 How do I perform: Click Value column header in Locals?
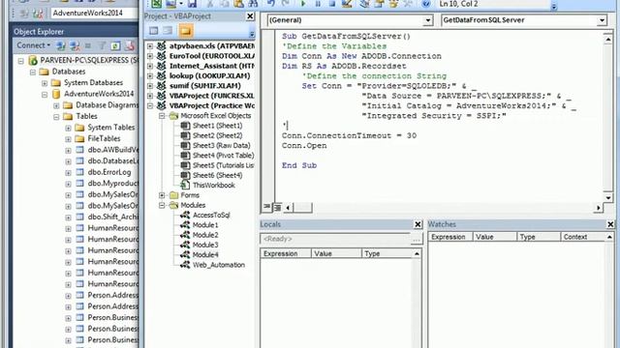pos(336,253)
